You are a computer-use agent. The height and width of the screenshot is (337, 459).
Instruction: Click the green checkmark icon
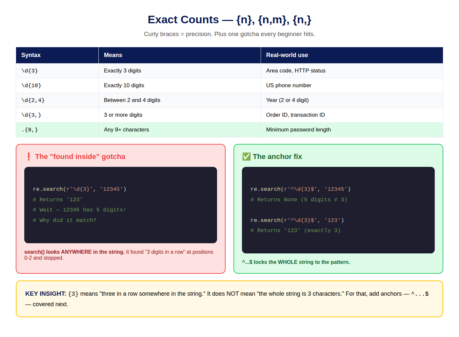(246, 157)
